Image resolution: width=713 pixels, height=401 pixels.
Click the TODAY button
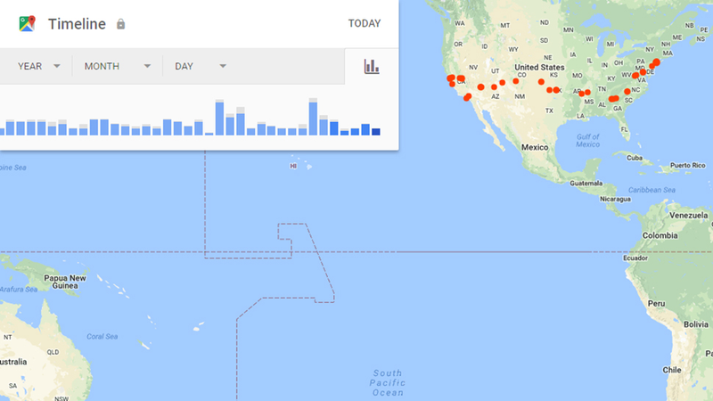point(365,24)
